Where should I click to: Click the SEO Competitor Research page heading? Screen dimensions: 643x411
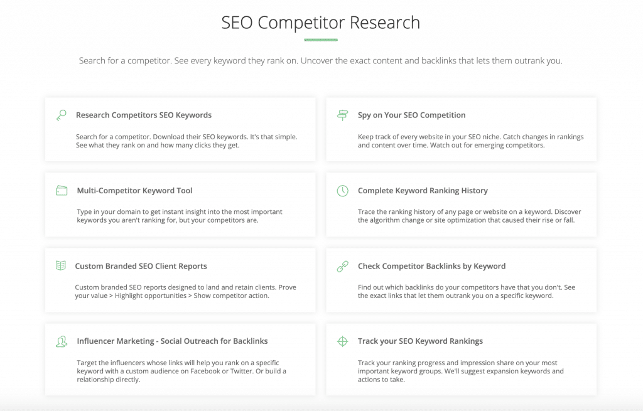tap(321, 23)
